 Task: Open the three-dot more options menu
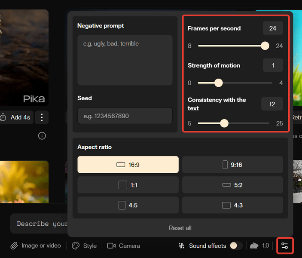pyautogui.click(x=42, y=117)
